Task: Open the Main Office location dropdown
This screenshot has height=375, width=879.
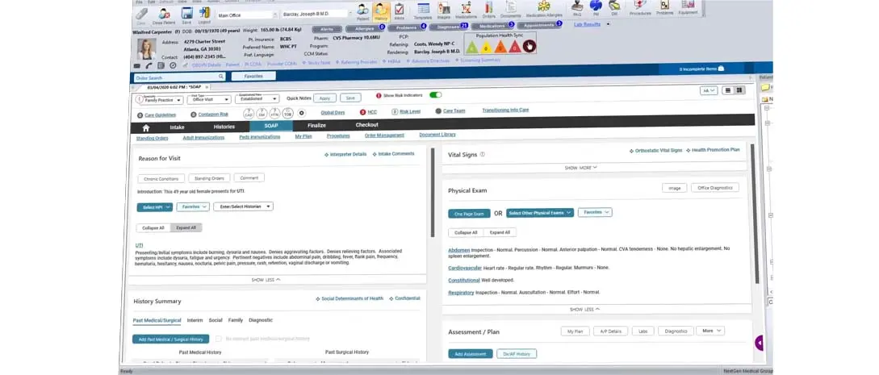Action: click(x=247, y=15)
